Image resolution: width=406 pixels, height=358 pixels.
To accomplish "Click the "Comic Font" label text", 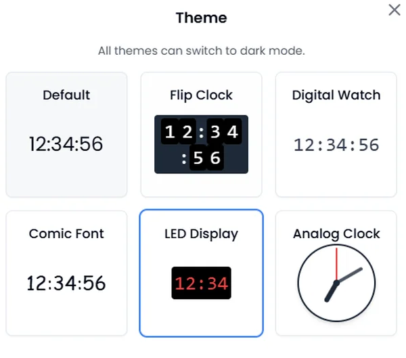I will coord(66,233).
